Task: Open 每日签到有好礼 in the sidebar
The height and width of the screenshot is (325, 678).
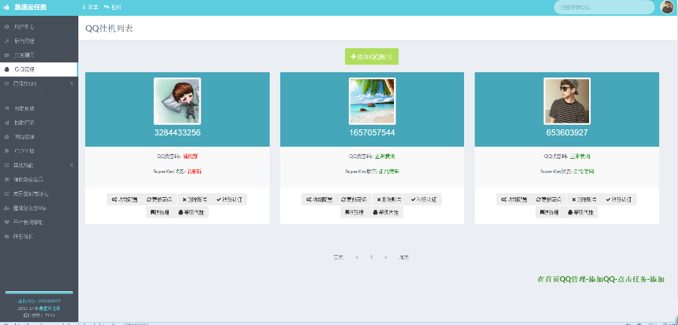Action: click(39, 194)
